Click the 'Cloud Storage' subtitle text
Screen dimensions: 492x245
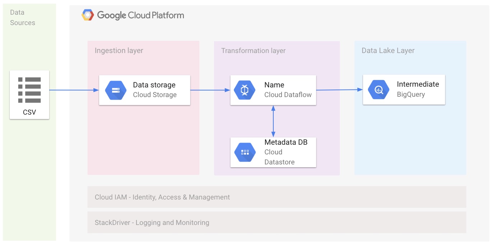coord(155,95)
